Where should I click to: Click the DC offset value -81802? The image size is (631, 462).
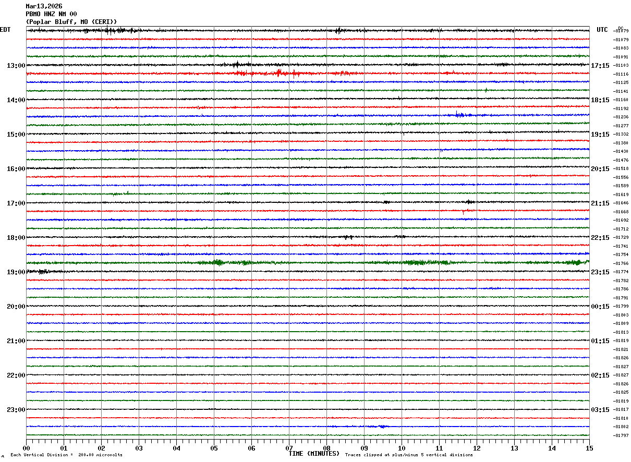621,427
